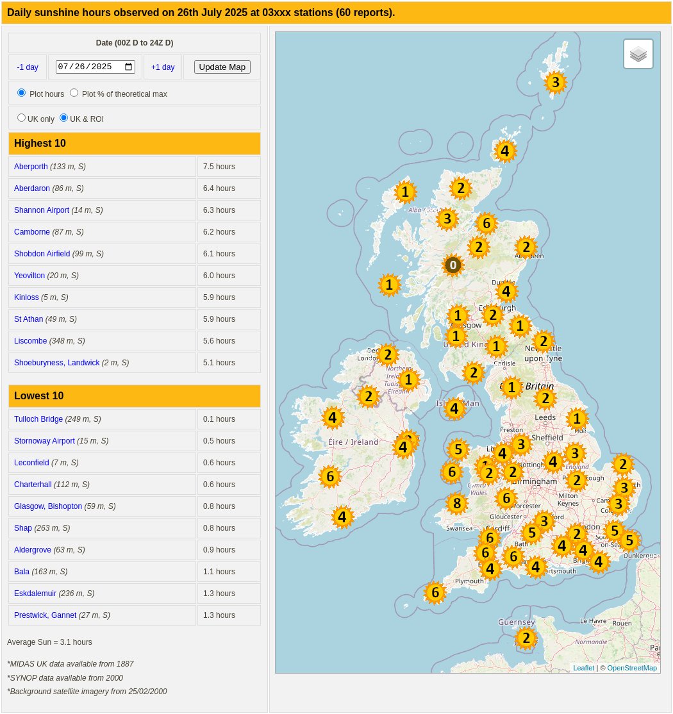The image size is (673, 714).
Task: Choose the UK & ROI radio button
Action: pos(63,118)
